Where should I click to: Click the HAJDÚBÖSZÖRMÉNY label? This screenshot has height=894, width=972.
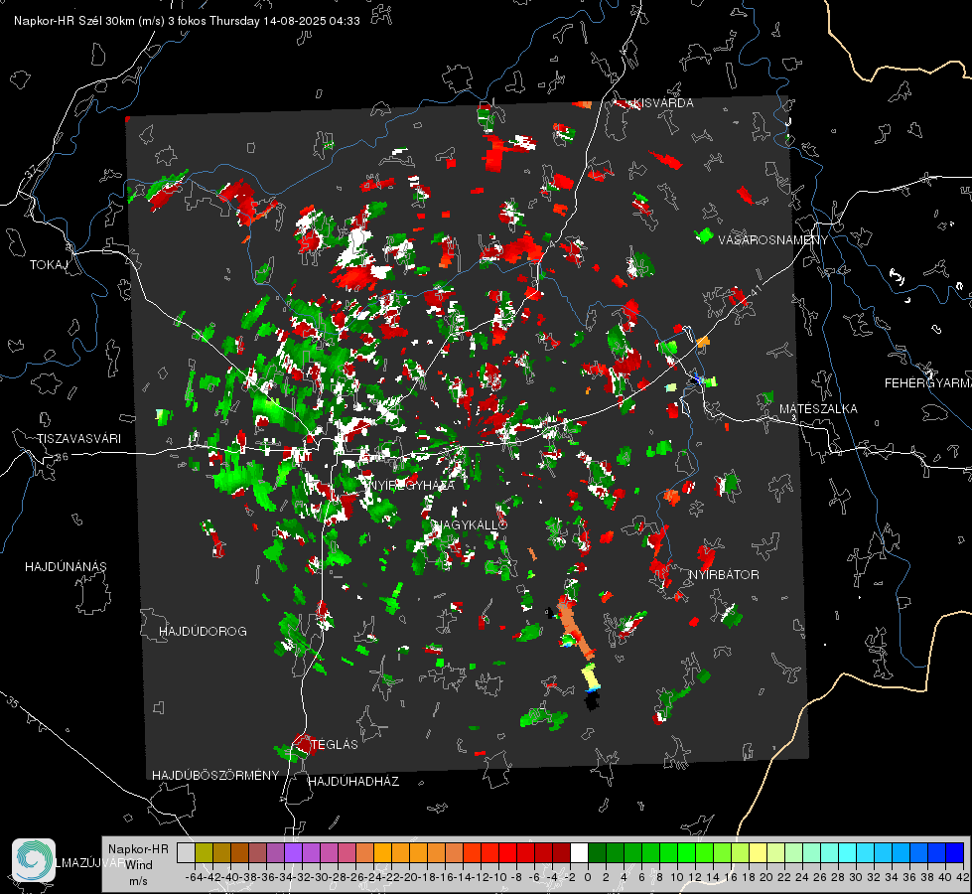(215, 776)
